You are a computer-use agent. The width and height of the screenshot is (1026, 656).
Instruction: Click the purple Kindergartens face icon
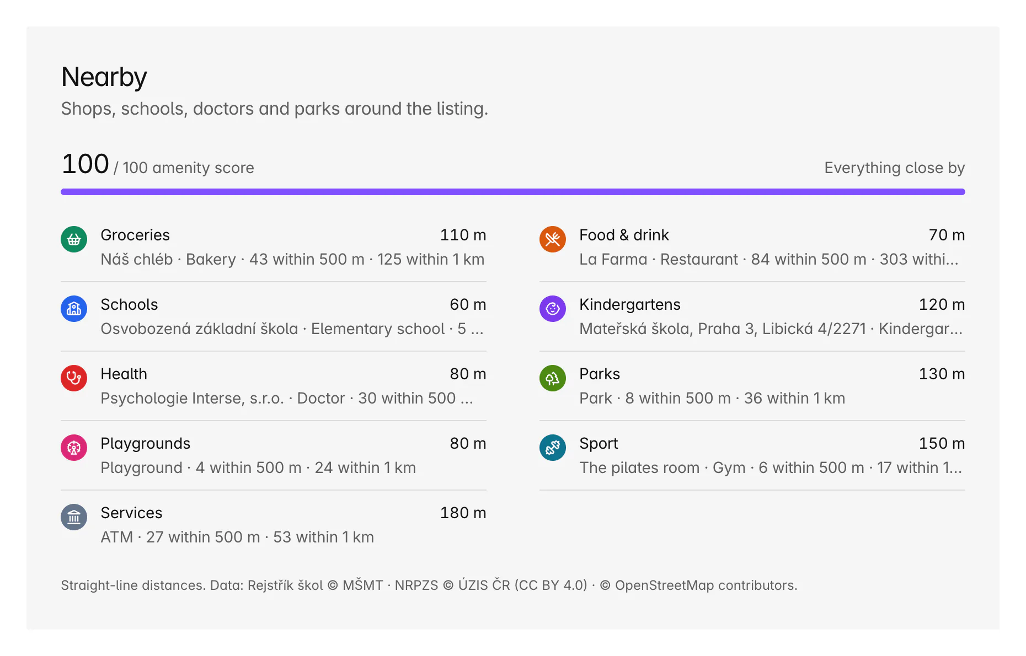coord(553,309)
